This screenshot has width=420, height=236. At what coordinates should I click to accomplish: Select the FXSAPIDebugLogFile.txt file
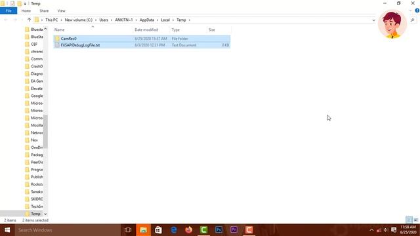(142, 45)
